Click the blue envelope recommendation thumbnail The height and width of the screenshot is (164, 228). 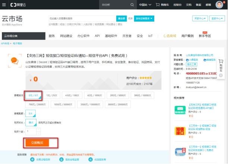point(180,152)
